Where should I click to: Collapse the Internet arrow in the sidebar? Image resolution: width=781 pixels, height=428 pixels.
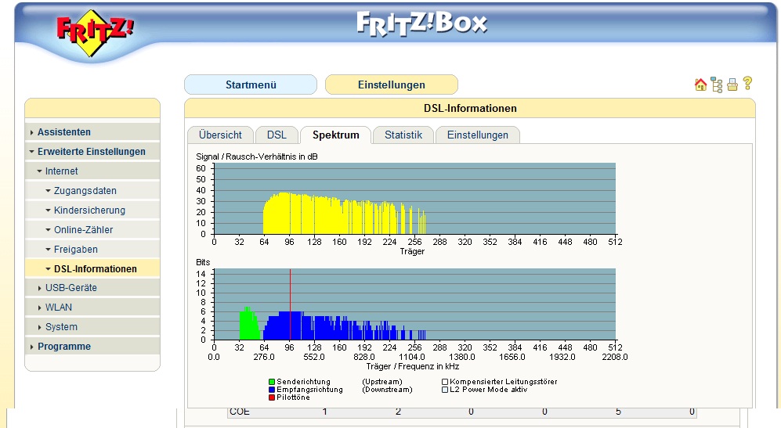click(x=39, y=171)
